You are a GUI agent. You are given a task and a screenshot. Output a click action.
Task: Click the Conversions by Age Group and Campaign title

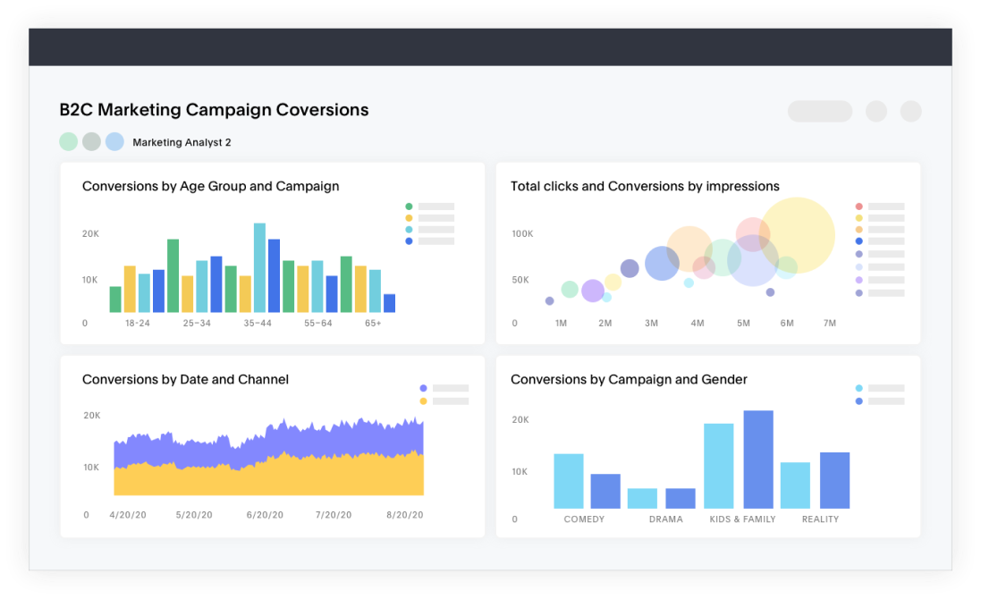coord(210,187)
